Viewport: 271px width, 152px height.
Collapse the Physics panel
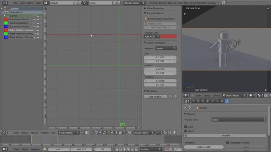(x=185, y=114)
